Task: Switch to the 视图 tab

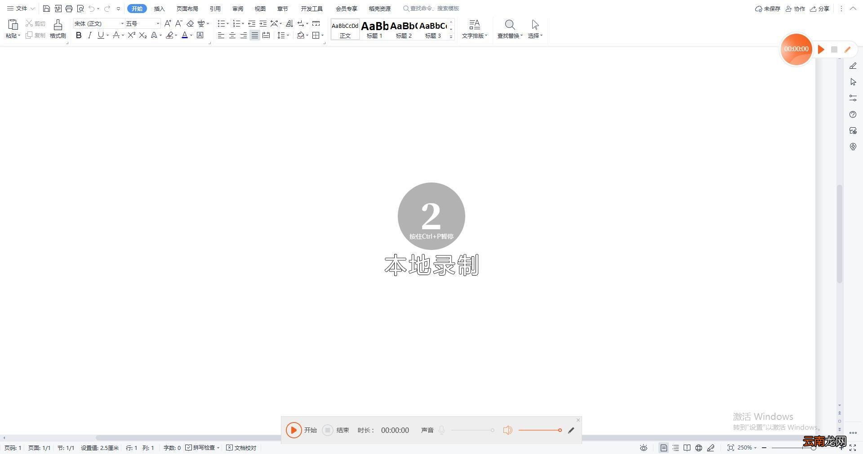Action: [x=260, y=9]
